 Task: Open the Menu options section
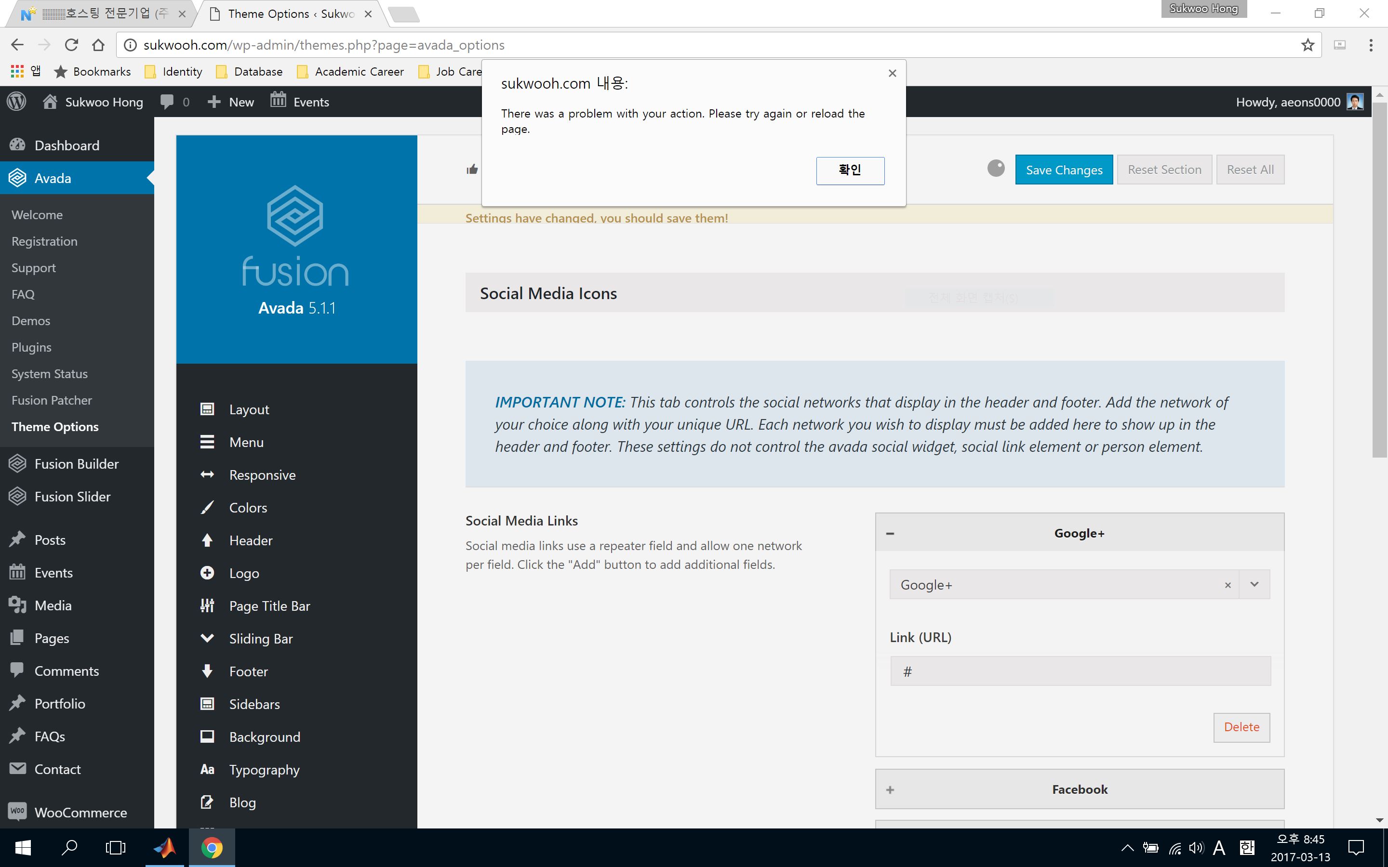pos(296,442)
